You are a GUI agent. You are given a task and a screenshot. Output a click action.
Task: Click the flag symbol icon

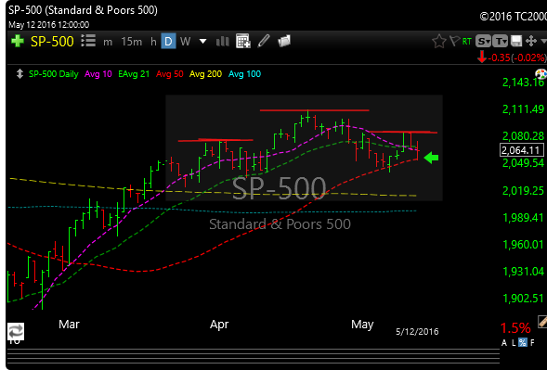[454, 41]
